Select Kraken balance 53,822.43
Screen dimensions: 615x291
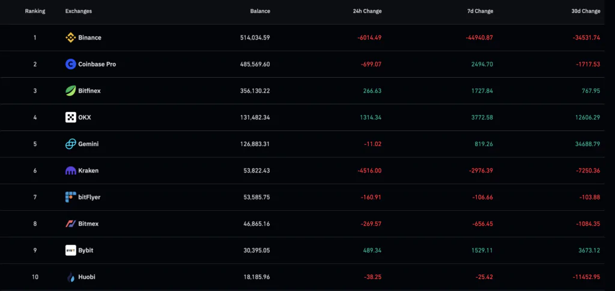coord(256,171)
